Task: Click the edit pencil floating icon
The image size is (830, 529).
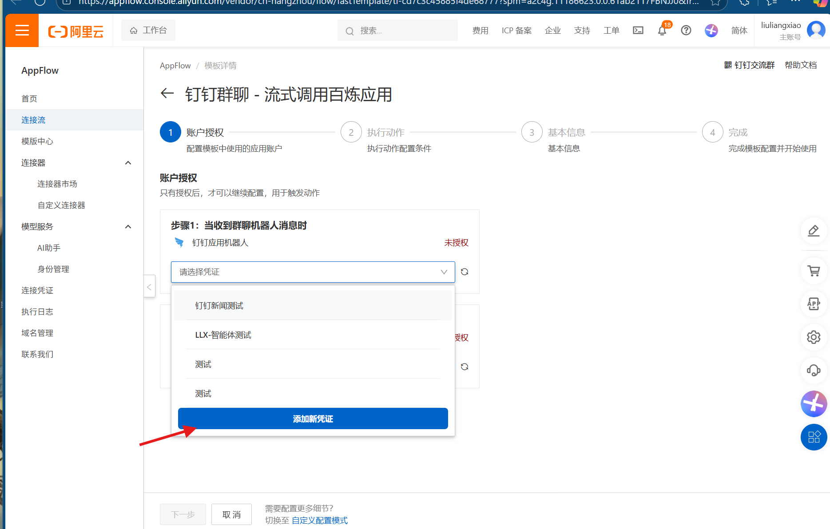Action: [x=814, y=231]
